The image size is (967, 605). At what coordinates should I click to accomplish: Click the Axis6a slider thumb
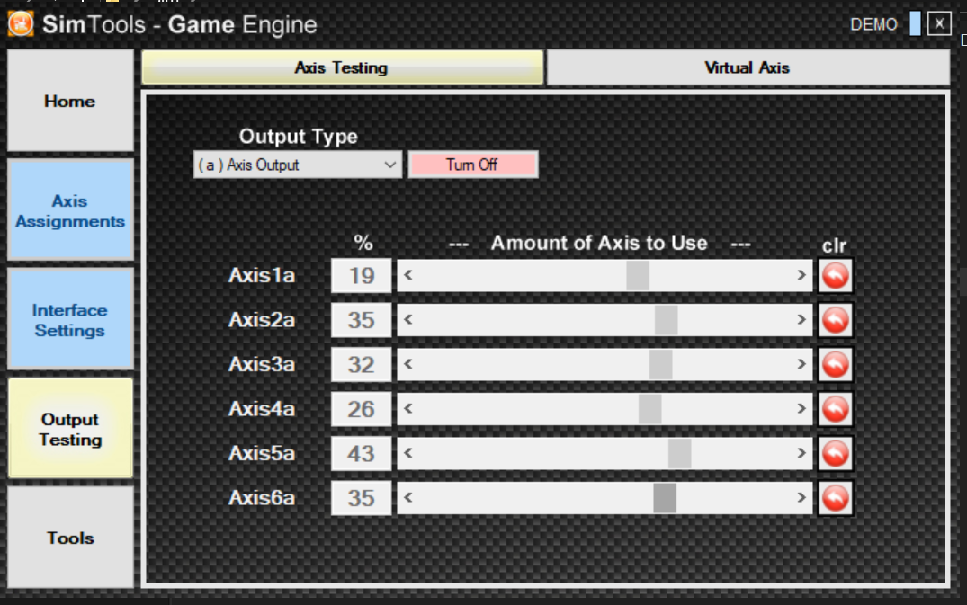click(665, 498)
